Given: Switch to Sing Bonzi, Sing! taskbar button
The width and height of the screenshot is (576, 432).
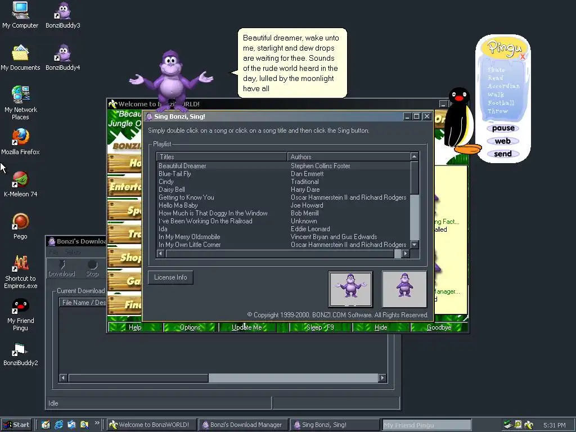Looking at the screenshot, I should [x=334, y=425].
